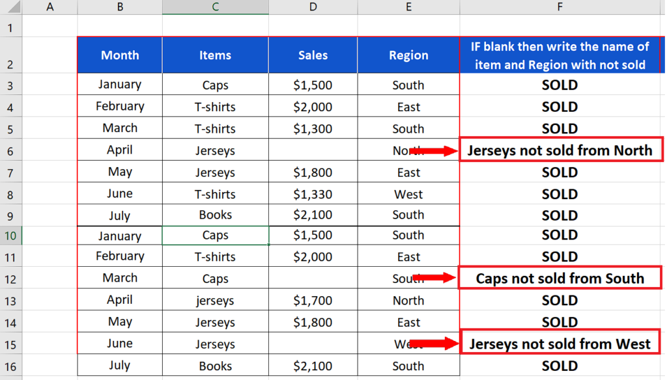
Task: Select column B header
Action: (x=119, y=7)
